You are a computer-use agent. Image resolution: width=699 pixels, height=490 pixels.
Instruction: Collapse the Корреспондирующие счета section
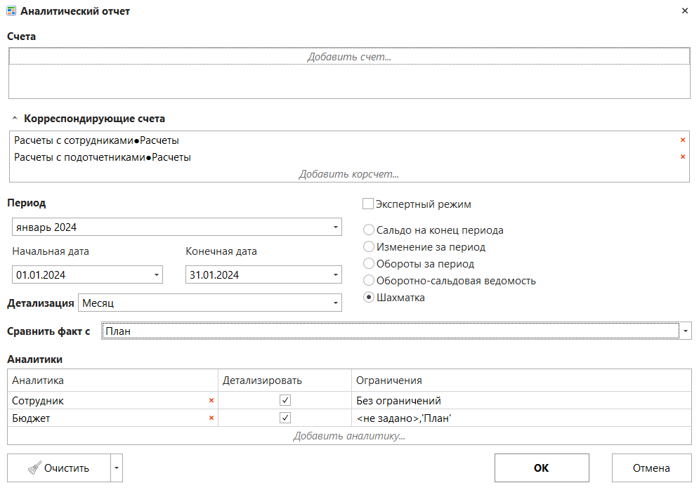coord(15,119)
